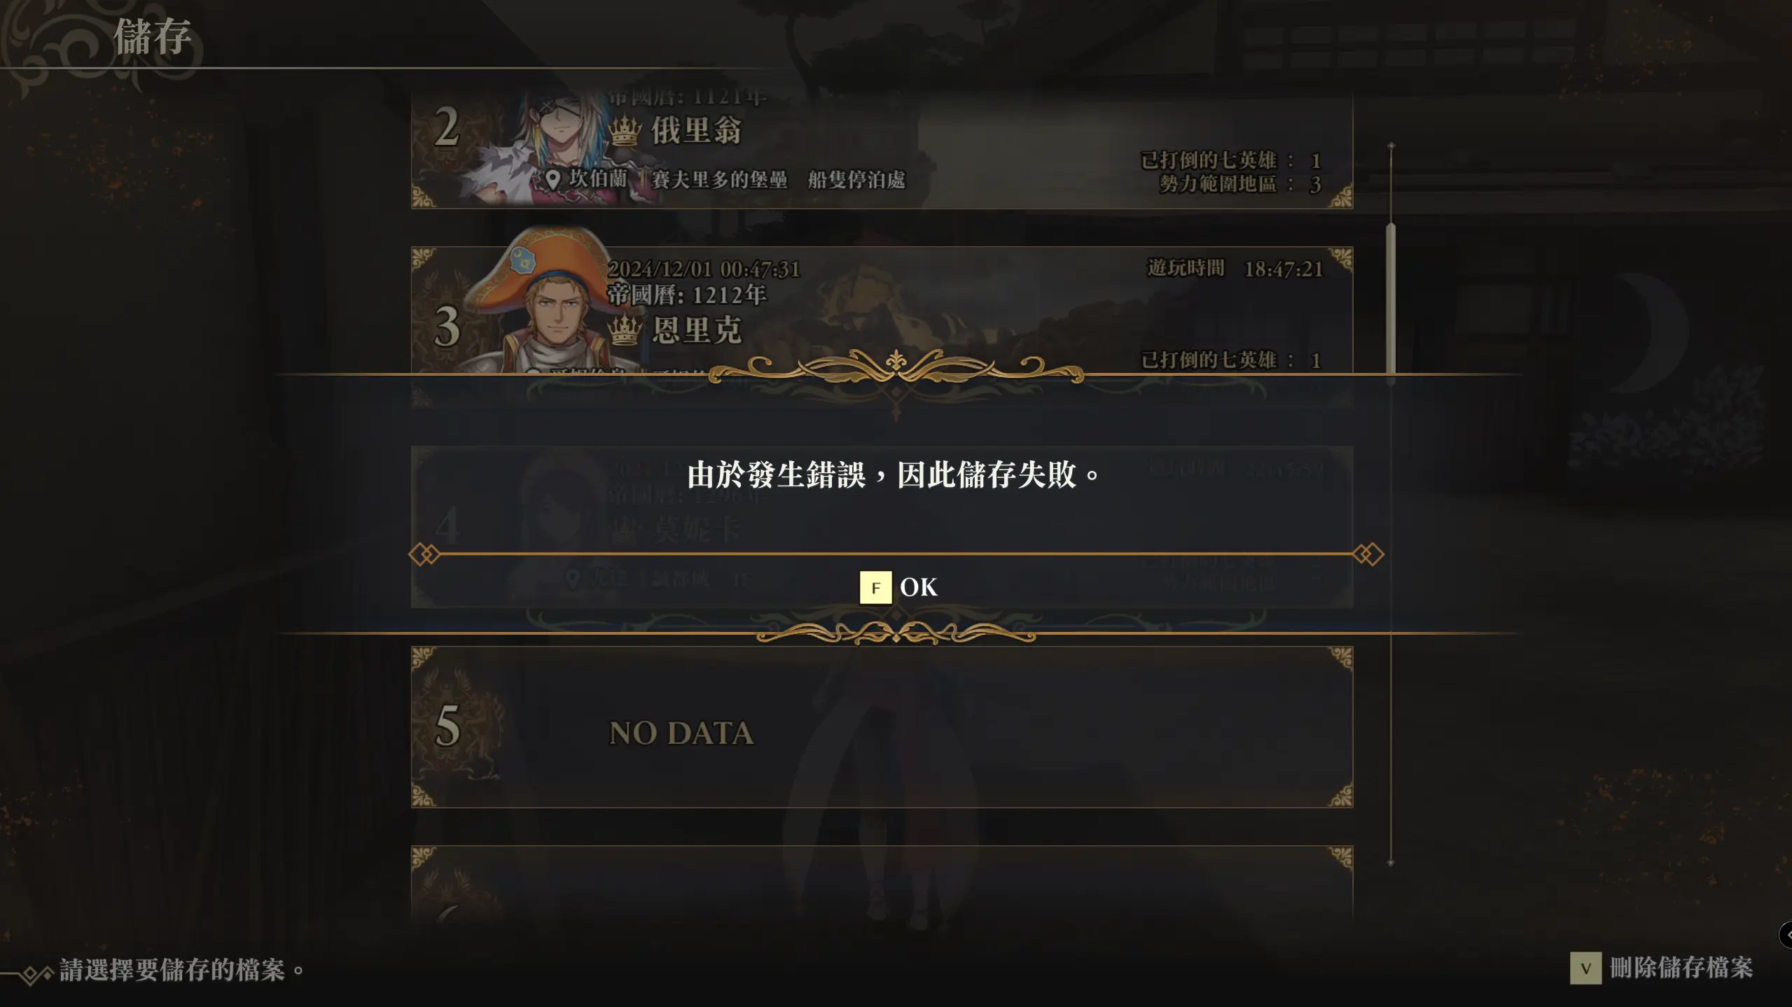
Task: Select empty save slot 5 NO DATA
Action: (882, 726)
